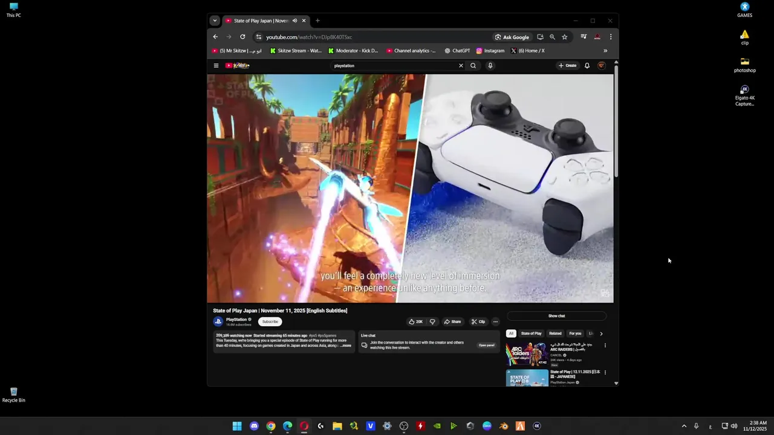The image size is (774, 435).
Task: Launch NVIDIA app from the taskbar
Action: tap(437, 426)
